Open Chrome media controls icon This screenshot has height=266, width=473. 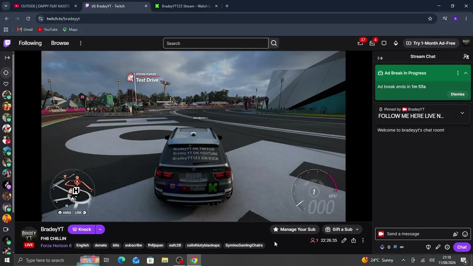click(445, 18)
